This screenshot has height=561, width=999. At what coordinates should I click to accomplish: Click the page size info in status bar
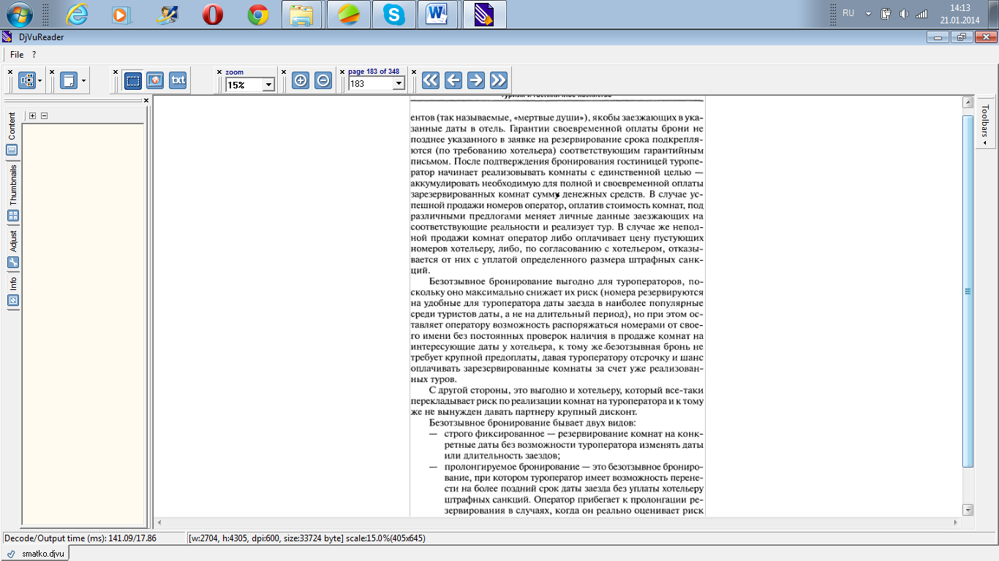pos(306,538)
